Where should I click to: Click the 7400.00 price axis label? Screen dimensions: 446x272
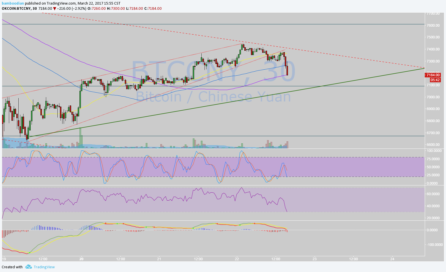[x=433, y=49]
